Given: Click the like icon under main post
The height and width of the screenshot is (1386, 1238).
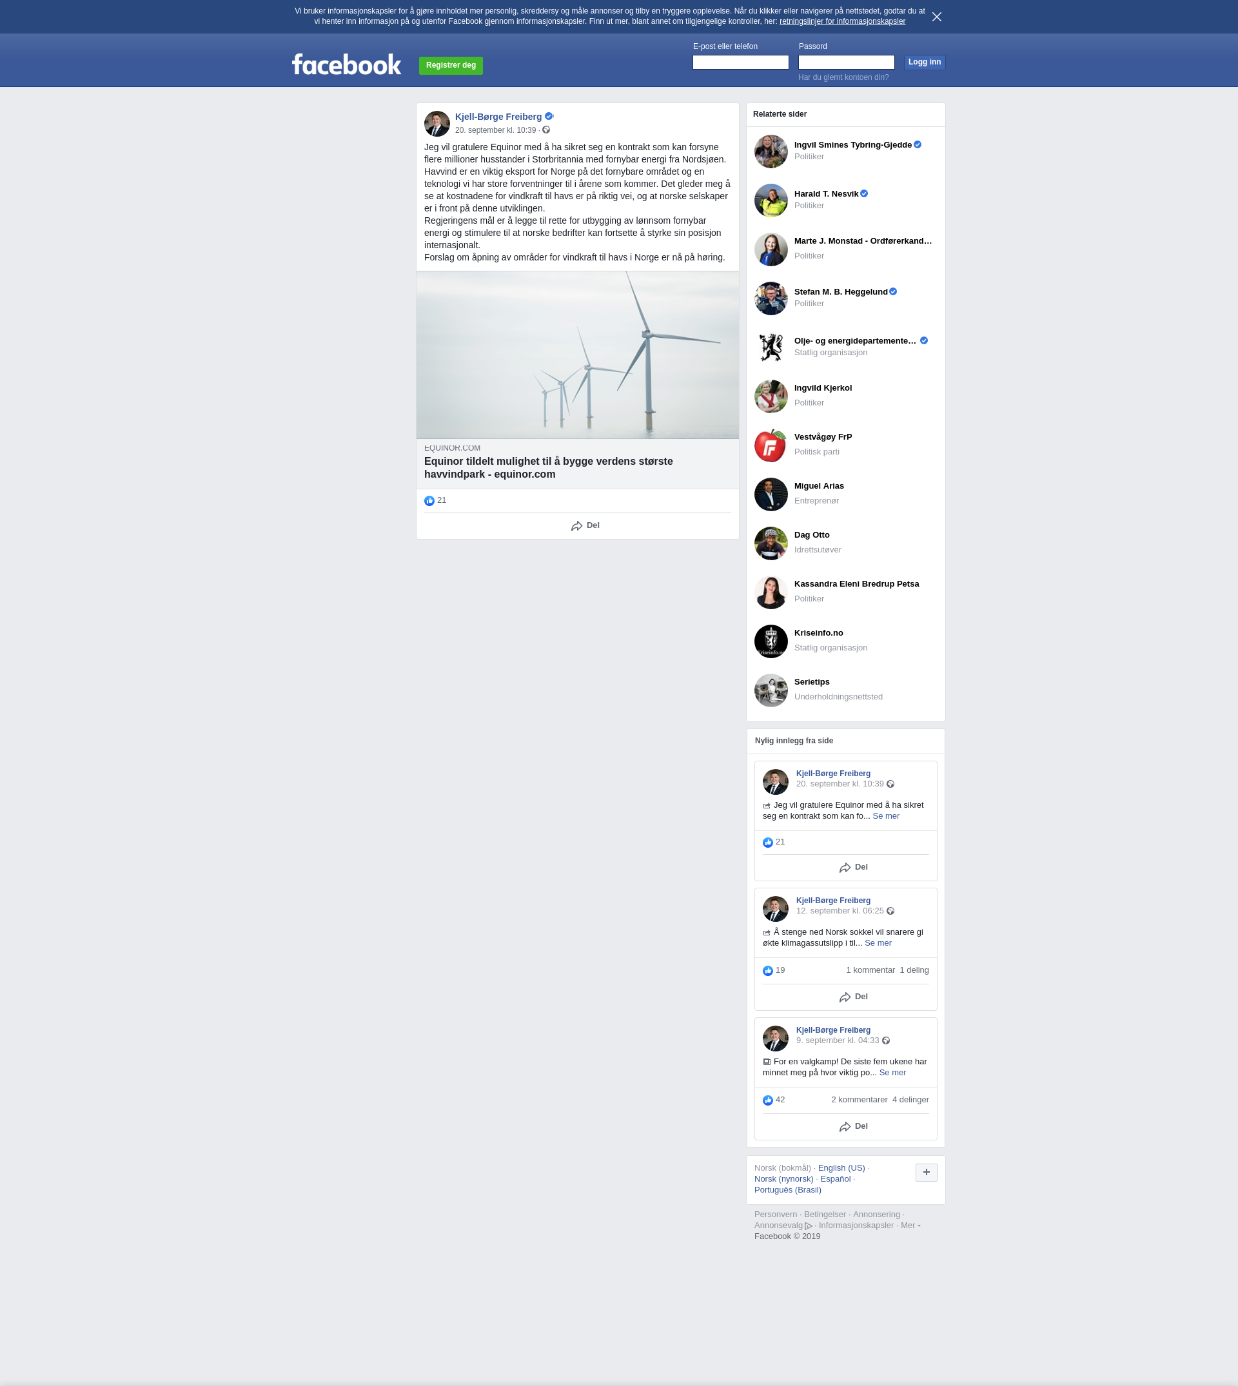Looking at the screenshot, I should [x=429, y=500].
